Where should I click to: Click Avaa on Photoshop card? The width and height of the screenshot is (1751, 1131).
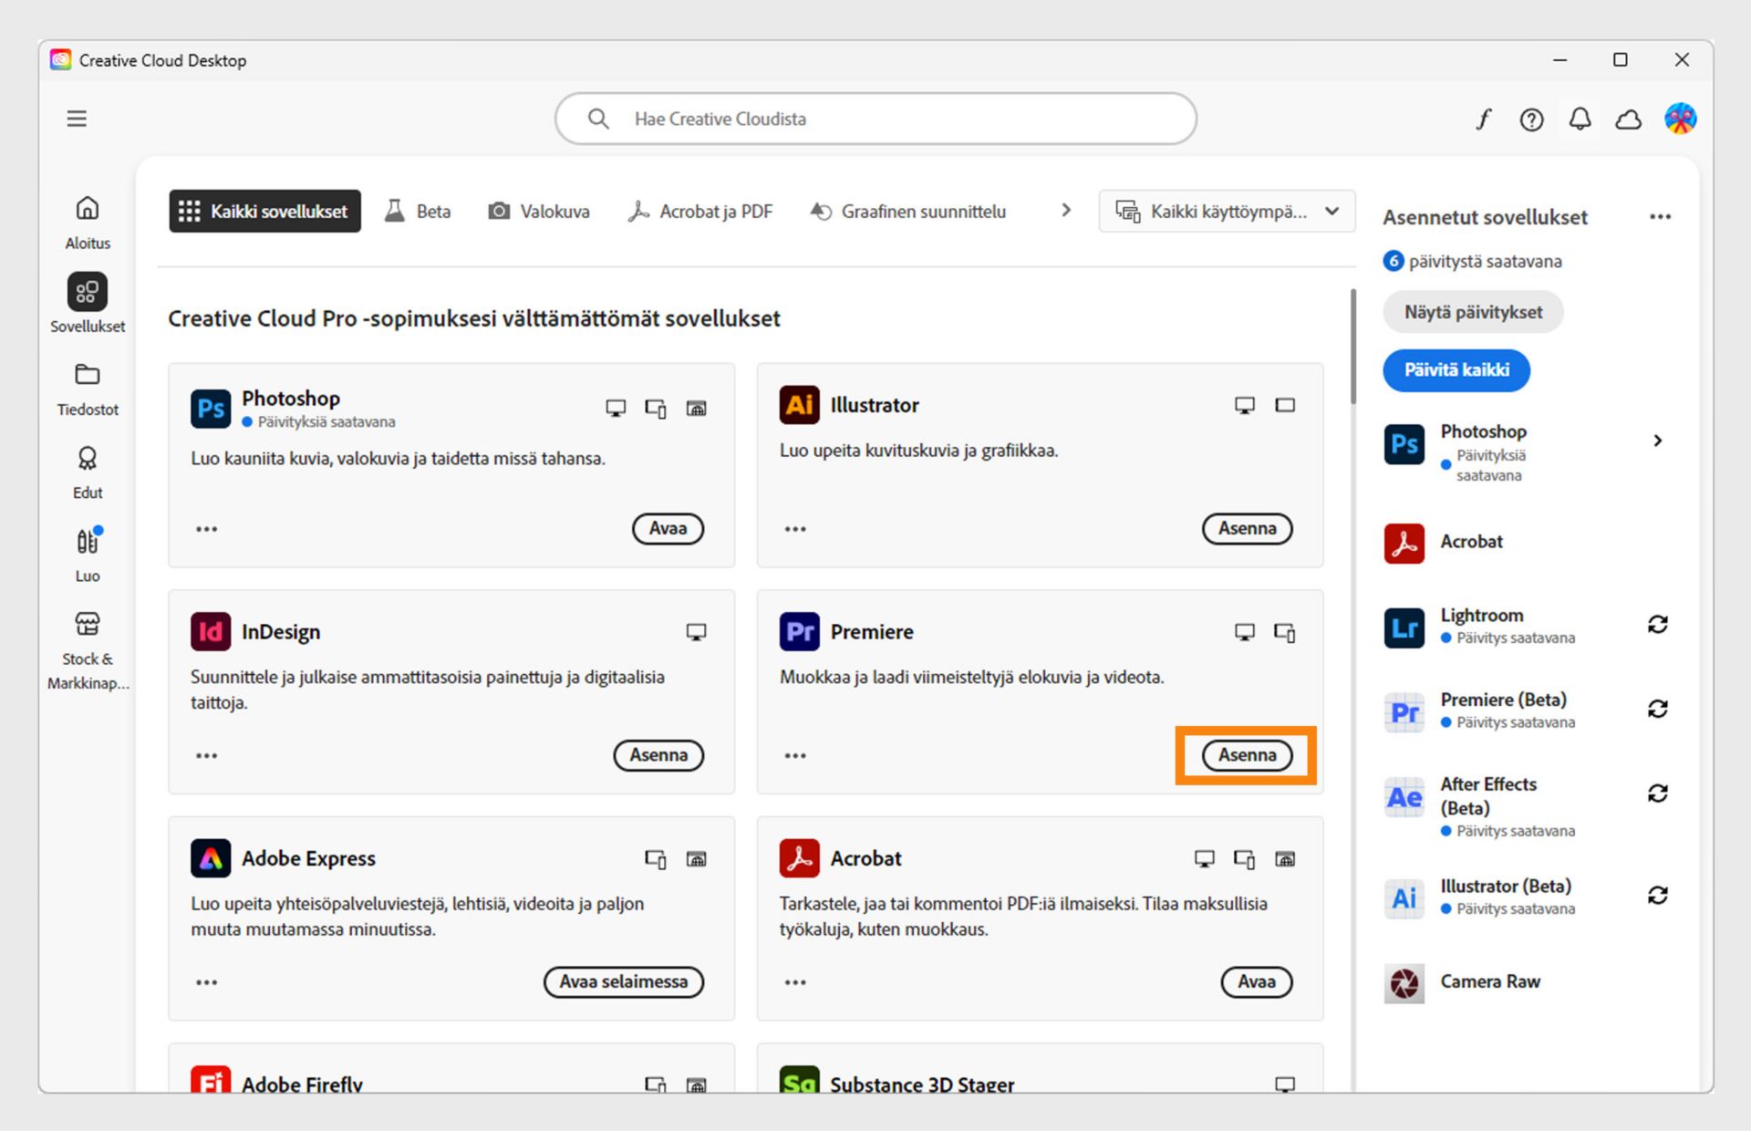tap(668, 528)
